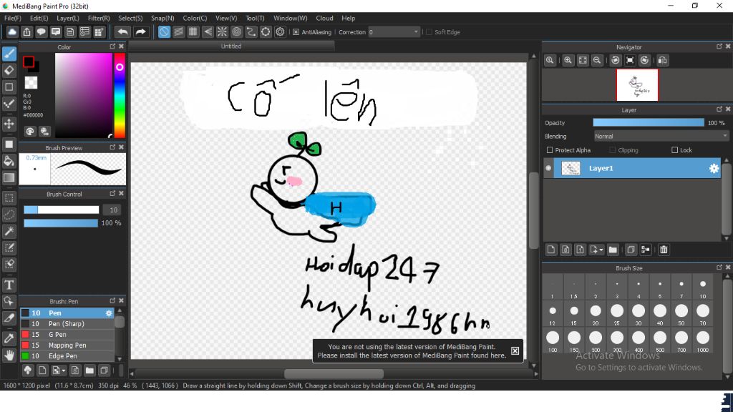Open Pen brush settings gear
The width and height of the screenshot is (733, 412).
[109, 313]
